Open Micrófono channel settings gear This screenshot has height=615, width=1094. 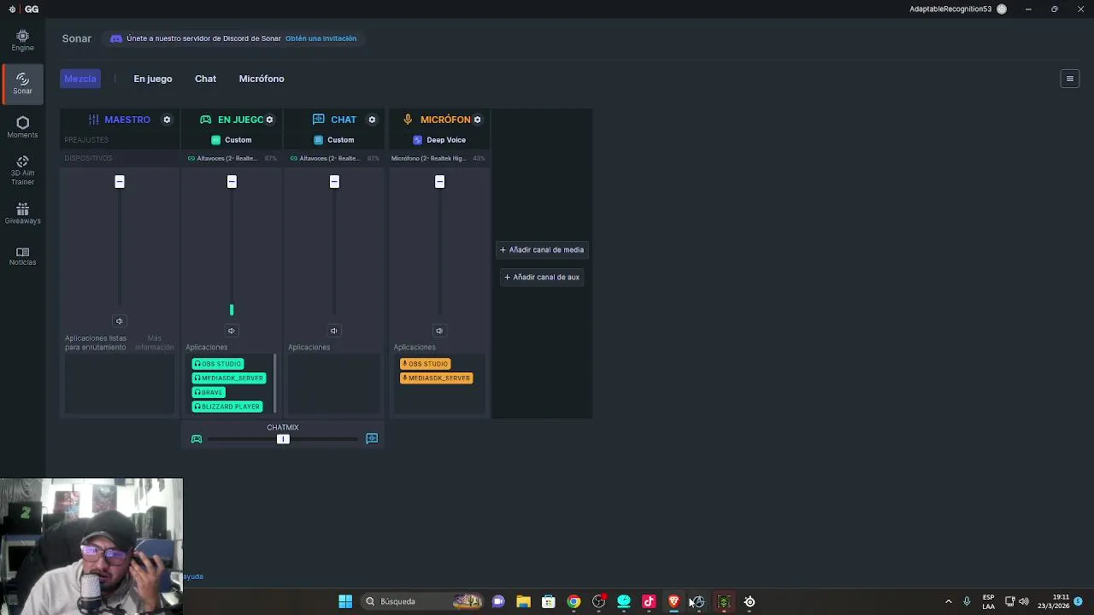click(x=477, y=120)
